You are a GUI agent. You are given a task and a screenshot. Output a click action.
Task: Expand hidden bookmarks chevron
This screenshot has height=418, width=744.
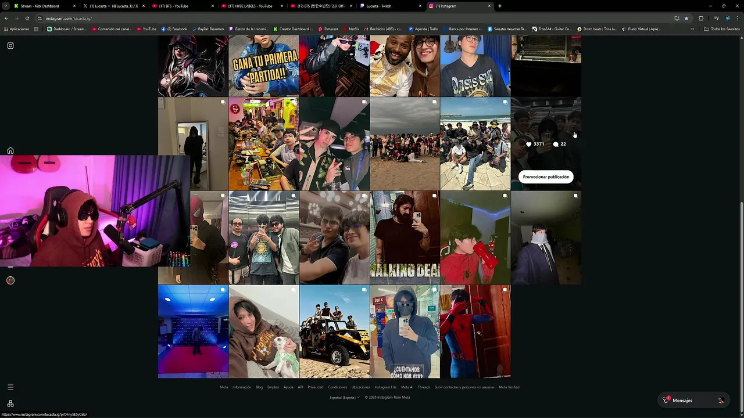692,29
